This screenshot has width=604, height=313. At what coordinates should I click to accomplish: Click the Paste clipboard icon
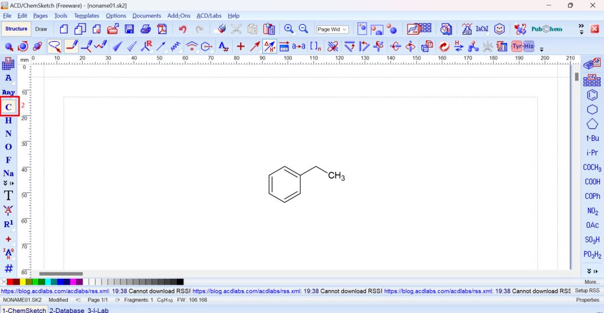point(269,29)
